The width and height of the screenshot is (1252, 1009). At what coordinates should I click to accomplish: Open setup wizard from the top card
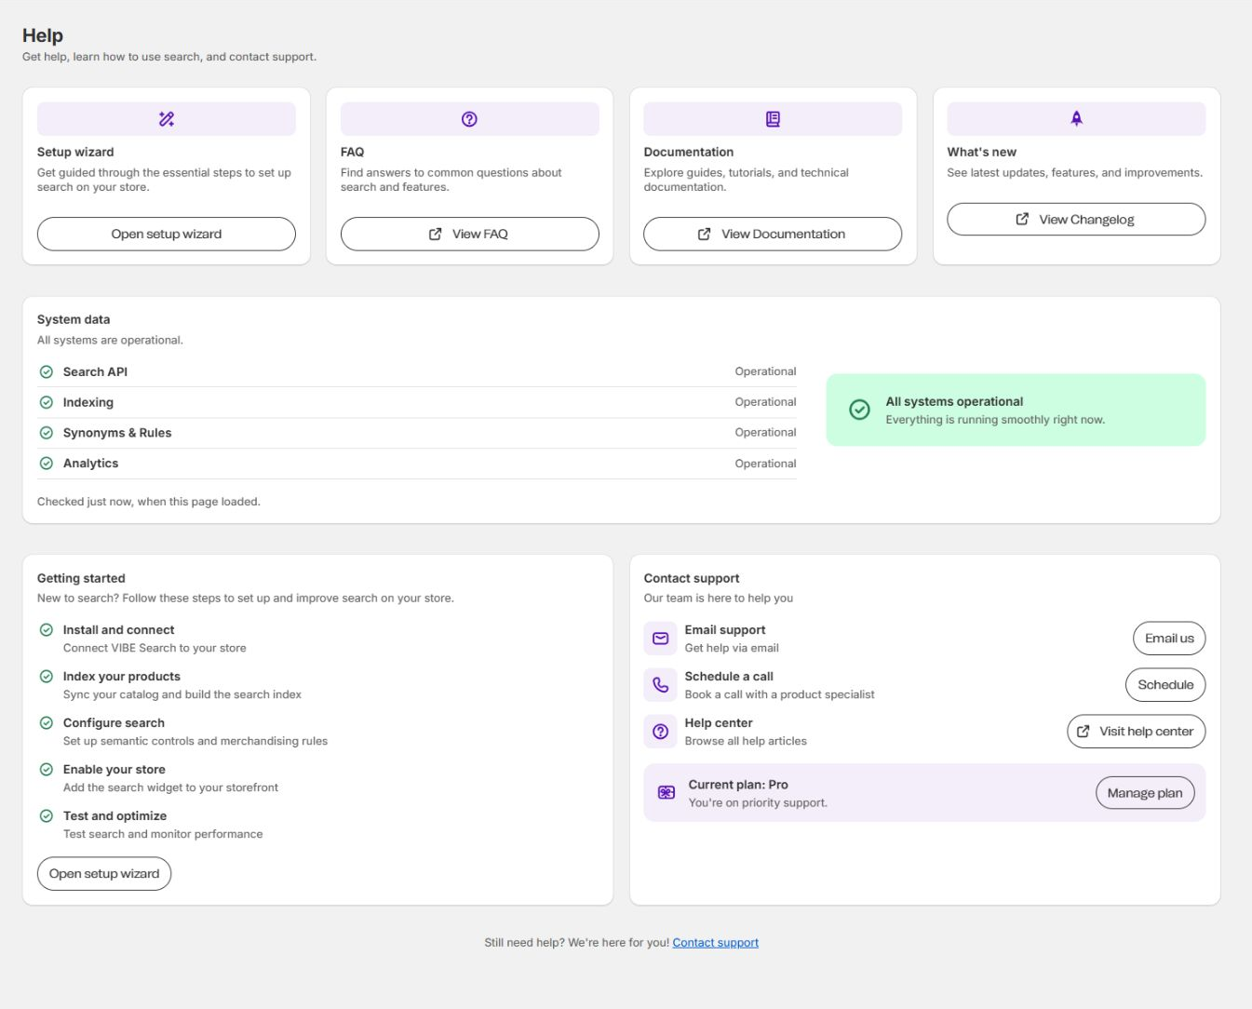167,234
